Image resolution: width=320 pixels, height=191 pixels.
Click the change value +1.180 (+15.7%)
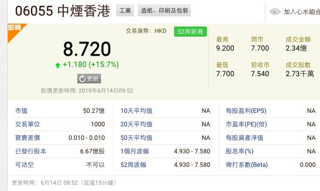tap(91, 65)
